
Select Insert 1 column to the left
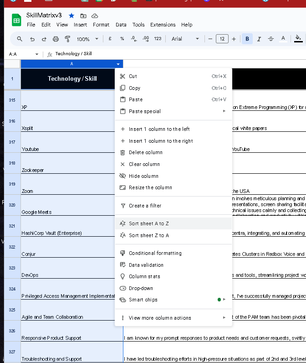coord(173,129)
